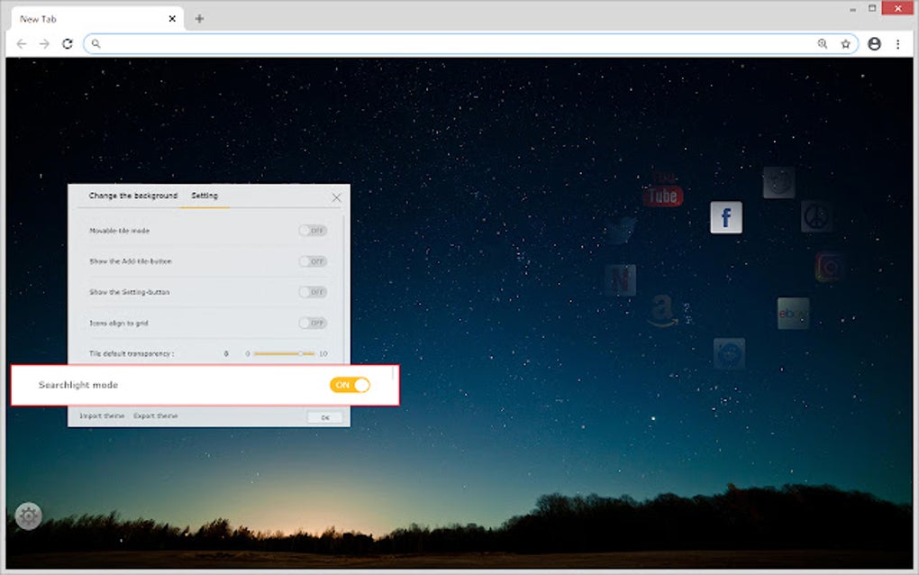Image resolution: width=919 pixels, height=575 pixels.
Task: Switch to the Change the background tab
Action: pos(132,195)
